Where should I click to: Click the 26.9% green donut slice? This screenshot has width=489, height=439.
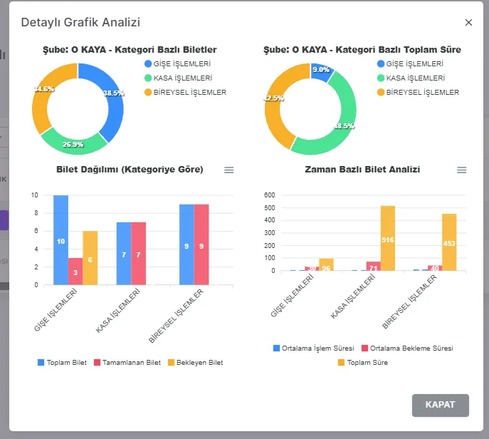(74, 144)
